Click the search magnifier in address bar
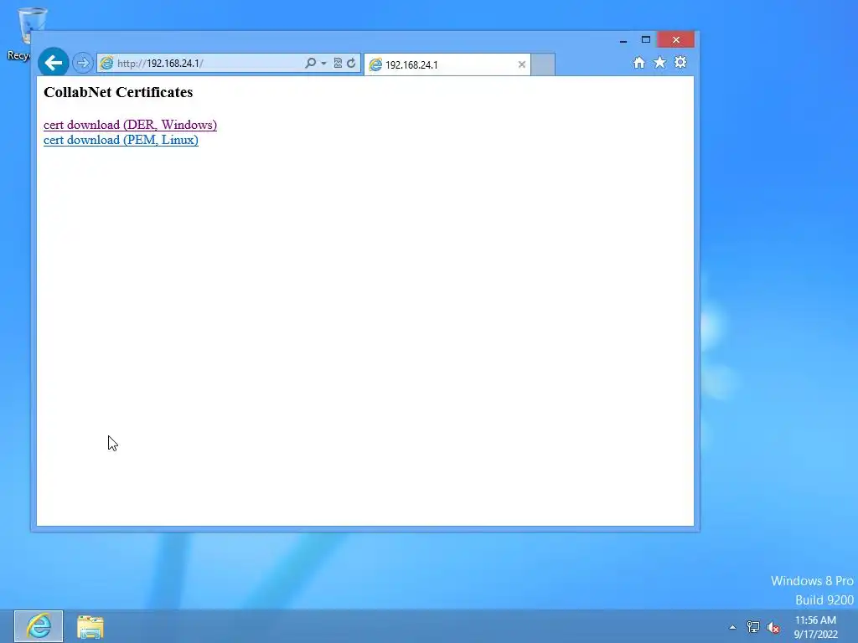The image size is (858, 643). (x=310, y=64)
